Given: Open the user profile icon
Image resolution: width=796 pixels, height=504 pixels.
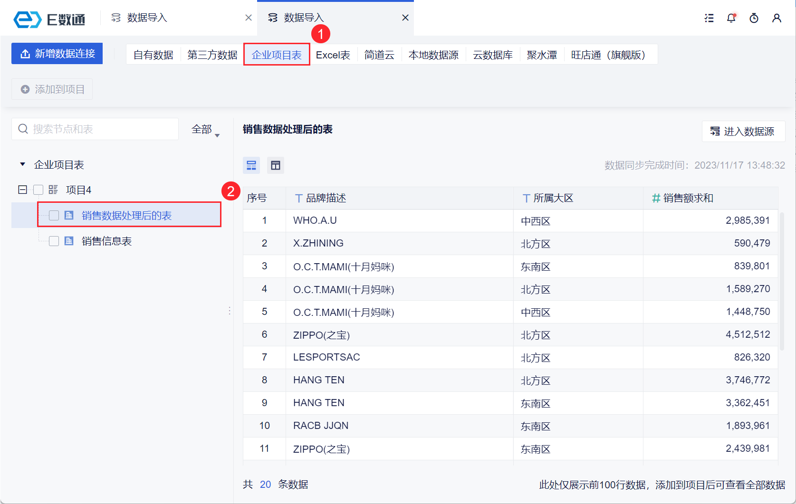Looking at the screenshot, I should [777, 18].
